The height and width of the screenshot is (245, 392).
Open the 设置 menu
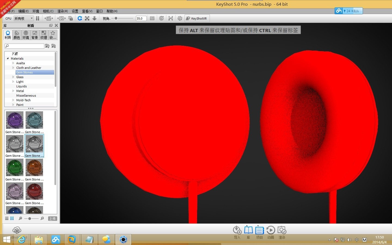click(x=75, y=11)
